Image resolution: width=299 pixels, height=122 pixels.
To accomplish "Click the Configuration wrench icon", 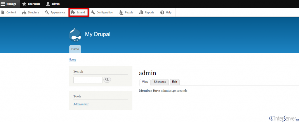I will click(x=93, y=12).
